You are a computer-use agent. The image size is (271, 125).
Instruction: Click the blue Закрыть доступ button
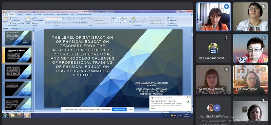coord(119,109)
